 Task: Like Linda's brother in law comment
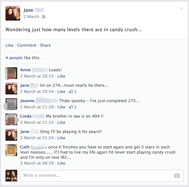62,122
